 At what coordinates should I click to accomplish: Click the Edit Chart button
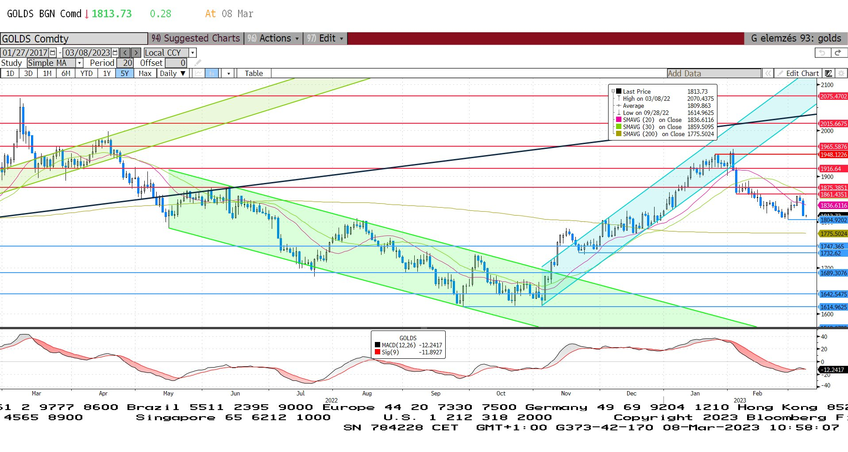[798, 73]
